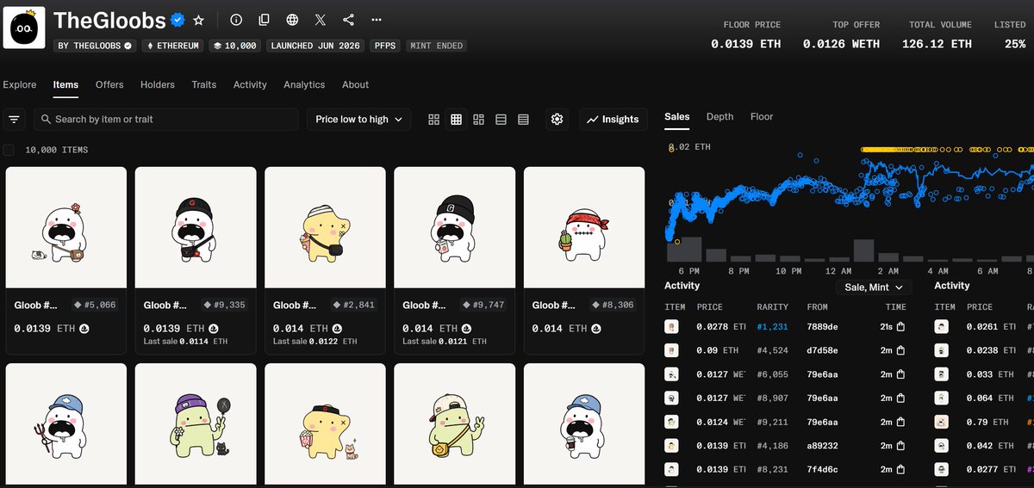Screen dimensions: 1034x488
Task: Switch to list view layout
Action: point(501,120)
